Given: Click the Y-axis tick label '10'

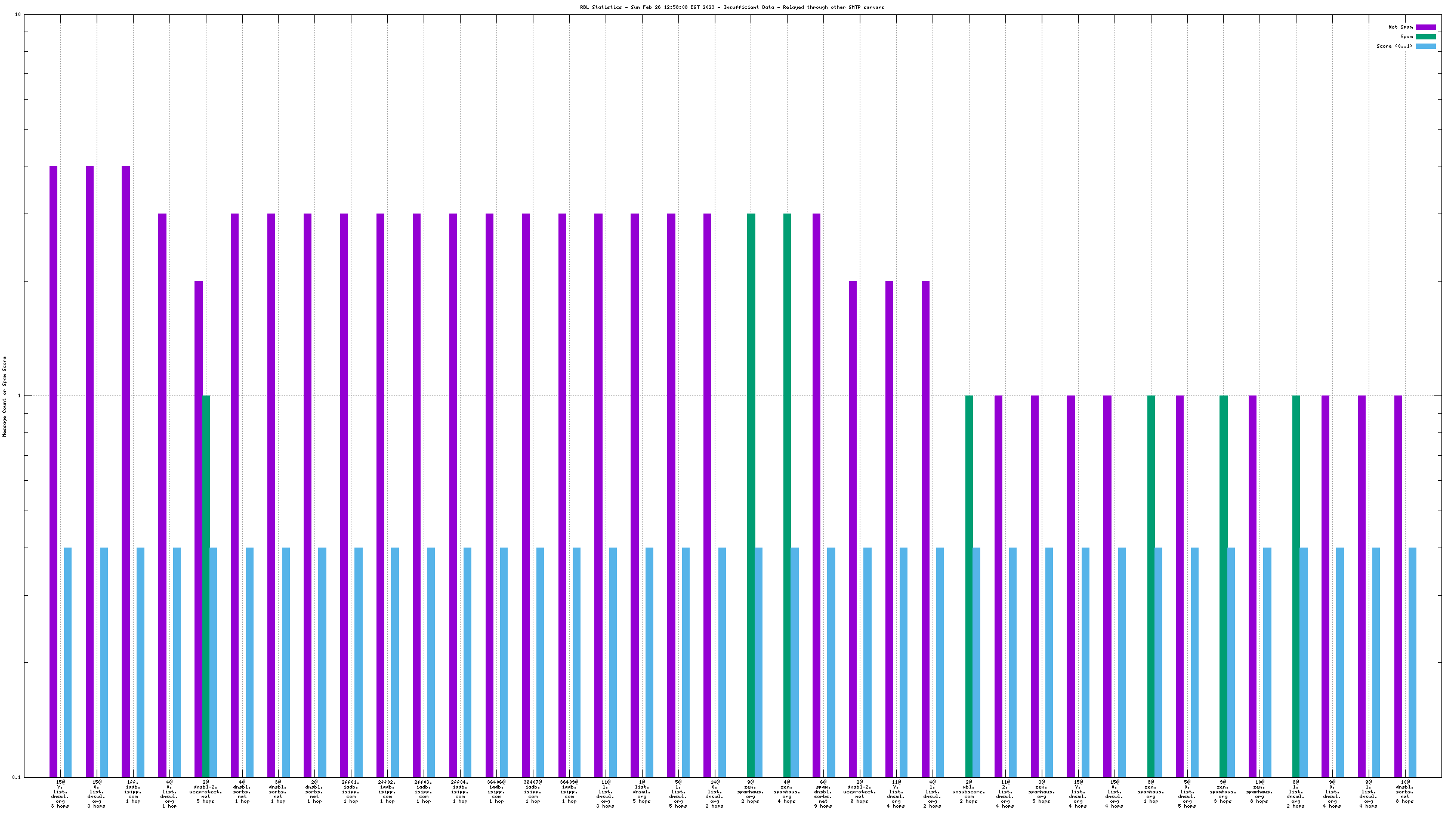Looking at the screenshot, I should [x=17, y=14].
